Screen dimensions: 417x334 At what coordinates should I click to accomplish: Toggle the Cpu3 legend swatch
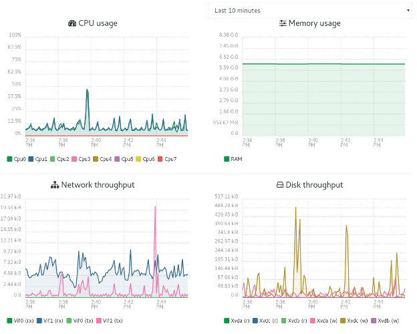(x=74, y=159)
